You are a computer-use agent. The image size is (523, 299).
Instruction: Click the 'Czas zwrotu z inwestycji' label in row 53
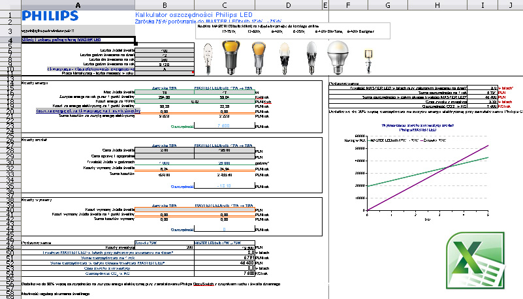click(107, 268)
